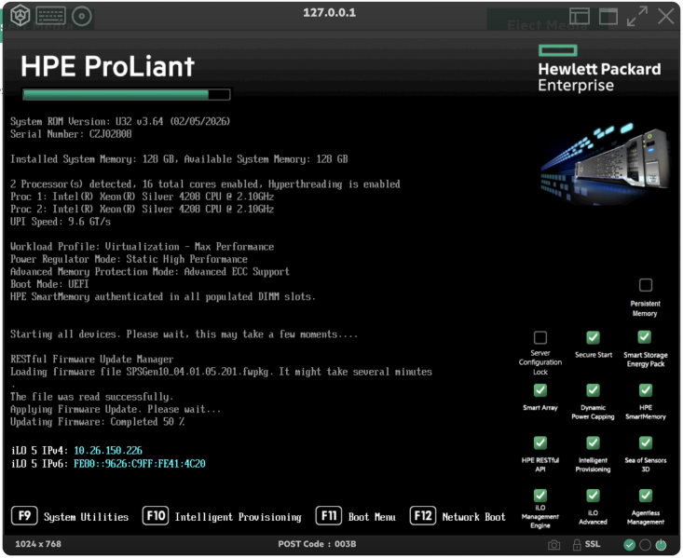Click the iLO 5 IPv4 address 10.26.150.226
This screenshot has height=558, width=683.
coord(108,451)
